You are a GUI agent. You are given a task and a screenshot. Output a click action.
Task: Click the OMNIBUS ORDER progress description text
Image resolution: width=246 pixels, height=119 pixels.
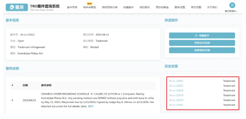(97, 100)
